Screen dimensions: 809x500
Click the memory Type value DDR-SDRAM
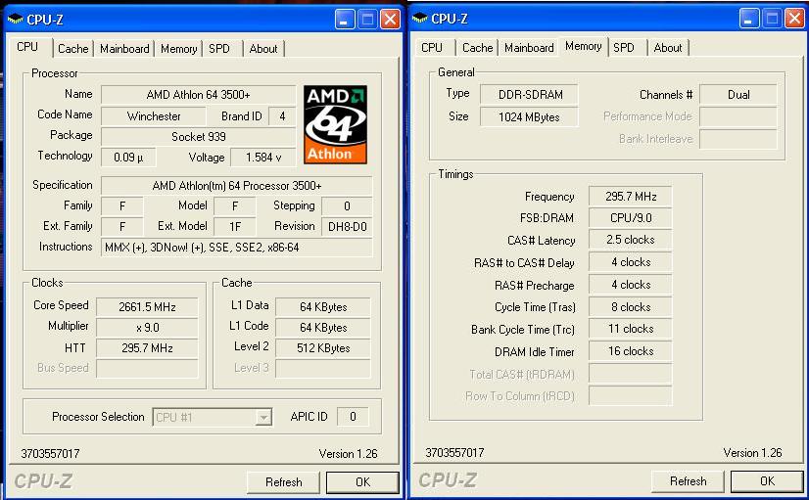coord(529,95)
